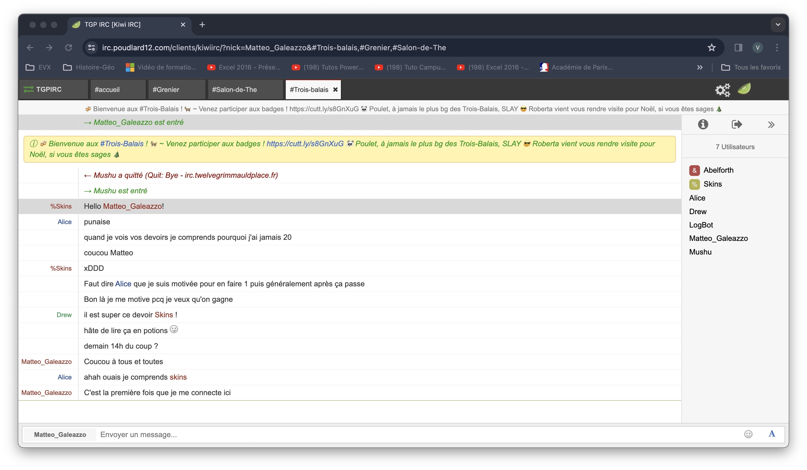Switch to the #Salon-de-The channel tab
This screenshot has width=807, height=470.
[x=234, y=90]
